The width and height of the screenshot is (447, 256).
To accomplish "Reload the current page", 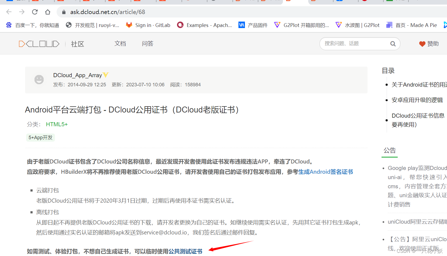I will (35, 12).
